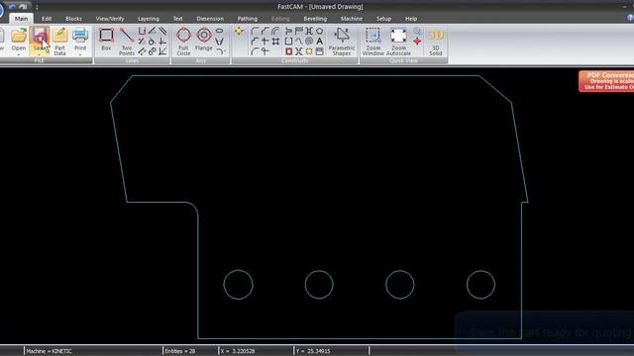
Task: Expand the dropdown arrow under Open
Action: tap(19, 54)
